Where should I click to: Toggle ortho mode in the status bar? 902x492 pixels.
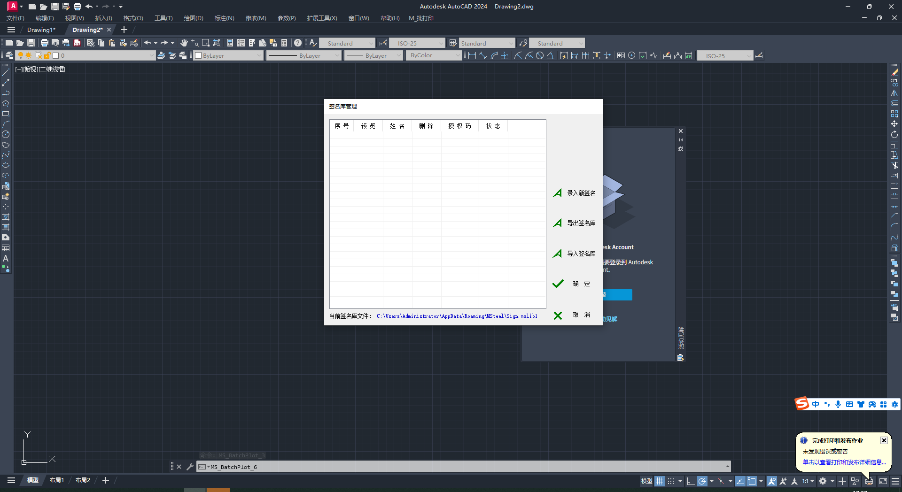pos(690,481)
